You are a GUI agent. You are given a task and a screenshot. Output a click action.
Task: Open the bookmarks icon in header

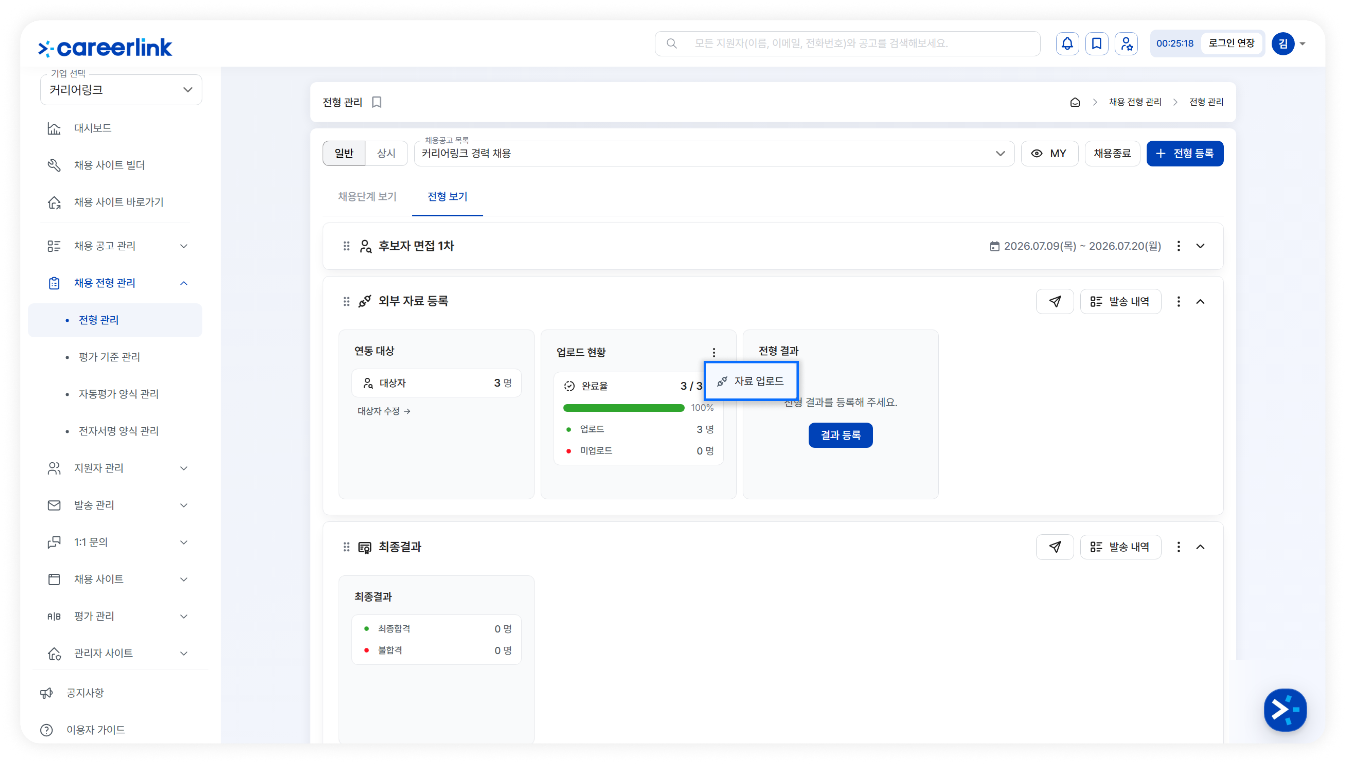coord(1096,43)
